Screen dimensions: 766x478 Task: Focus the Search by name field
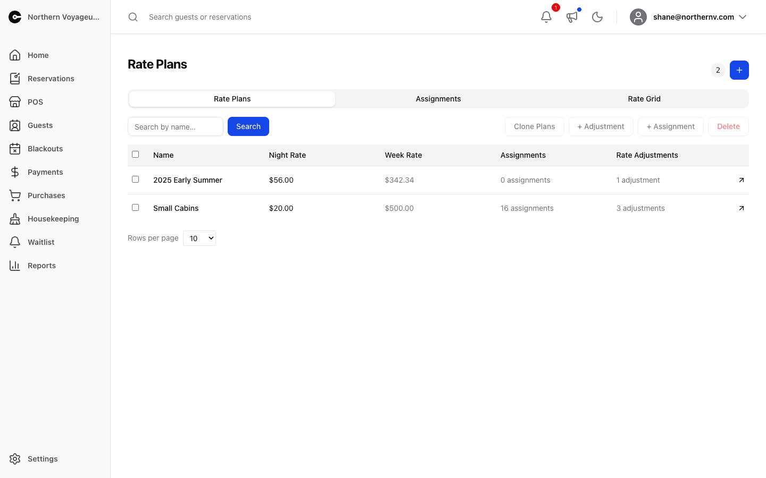(176, 126)
